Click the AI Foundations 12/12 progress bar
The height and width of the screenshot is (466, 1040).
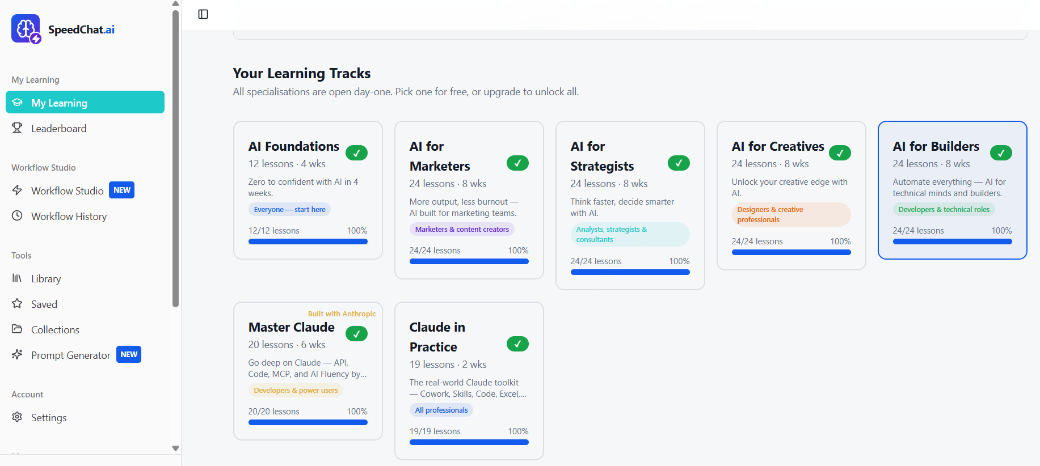point(308,242)
